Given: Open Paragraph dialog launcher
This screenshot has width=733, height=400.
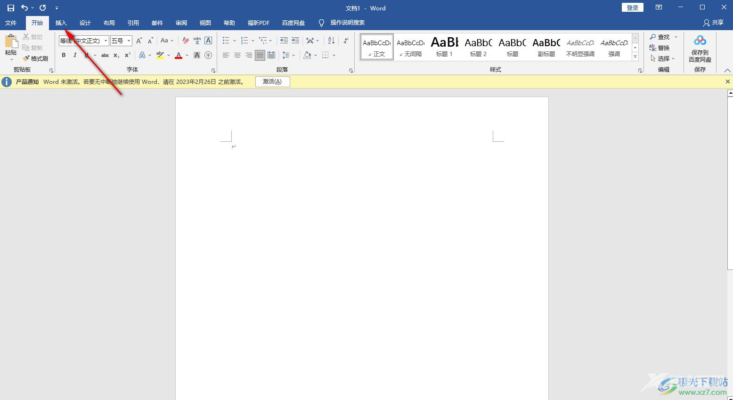Looking at the screenshot, I should coord(351,71).
